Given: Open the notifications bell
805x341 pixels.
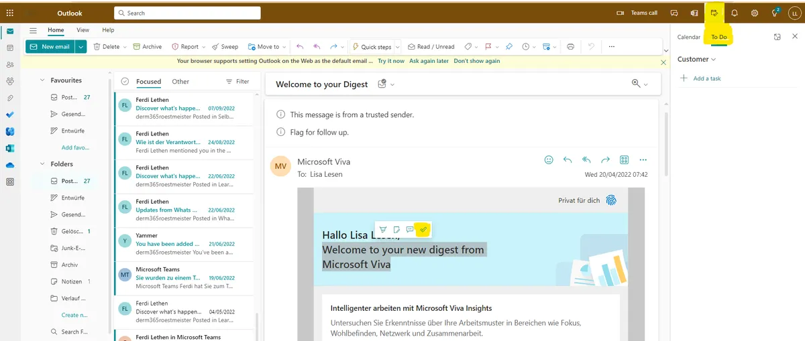Looking at the screenshot, I should (735, 13).
